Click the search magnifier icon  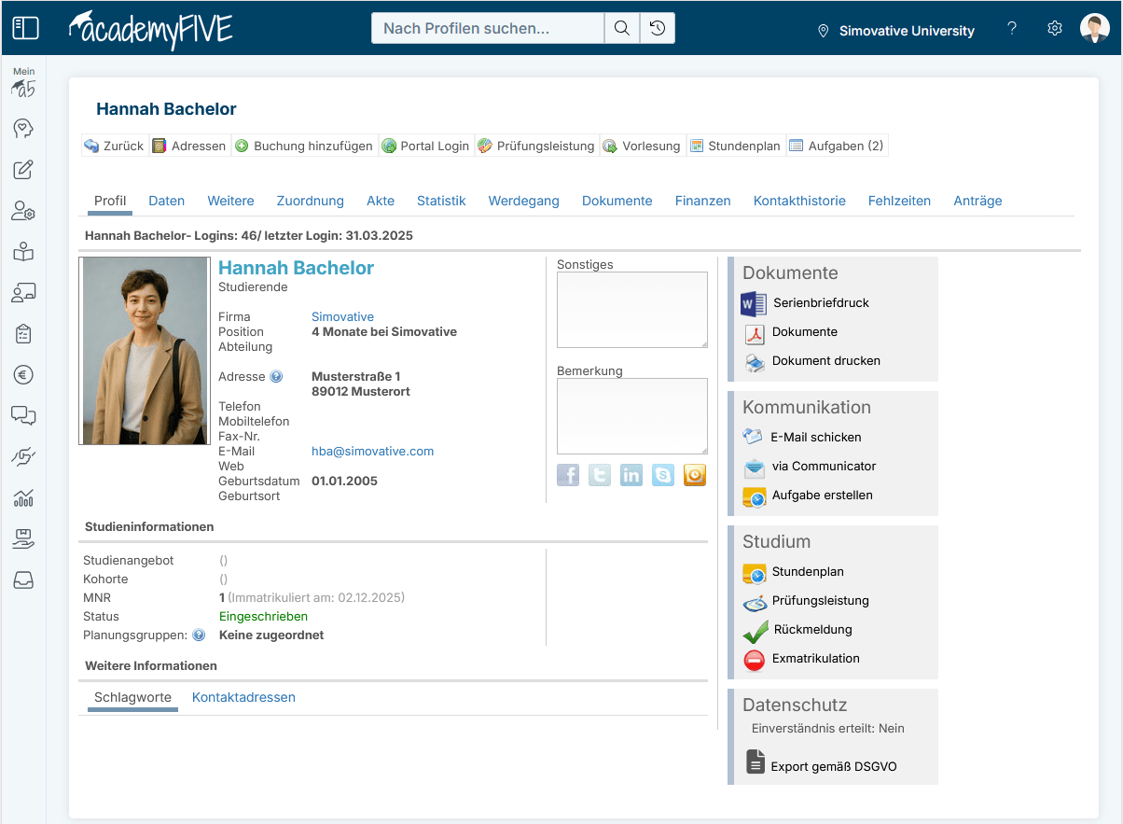pyautogui.click(x=621, y=28)
